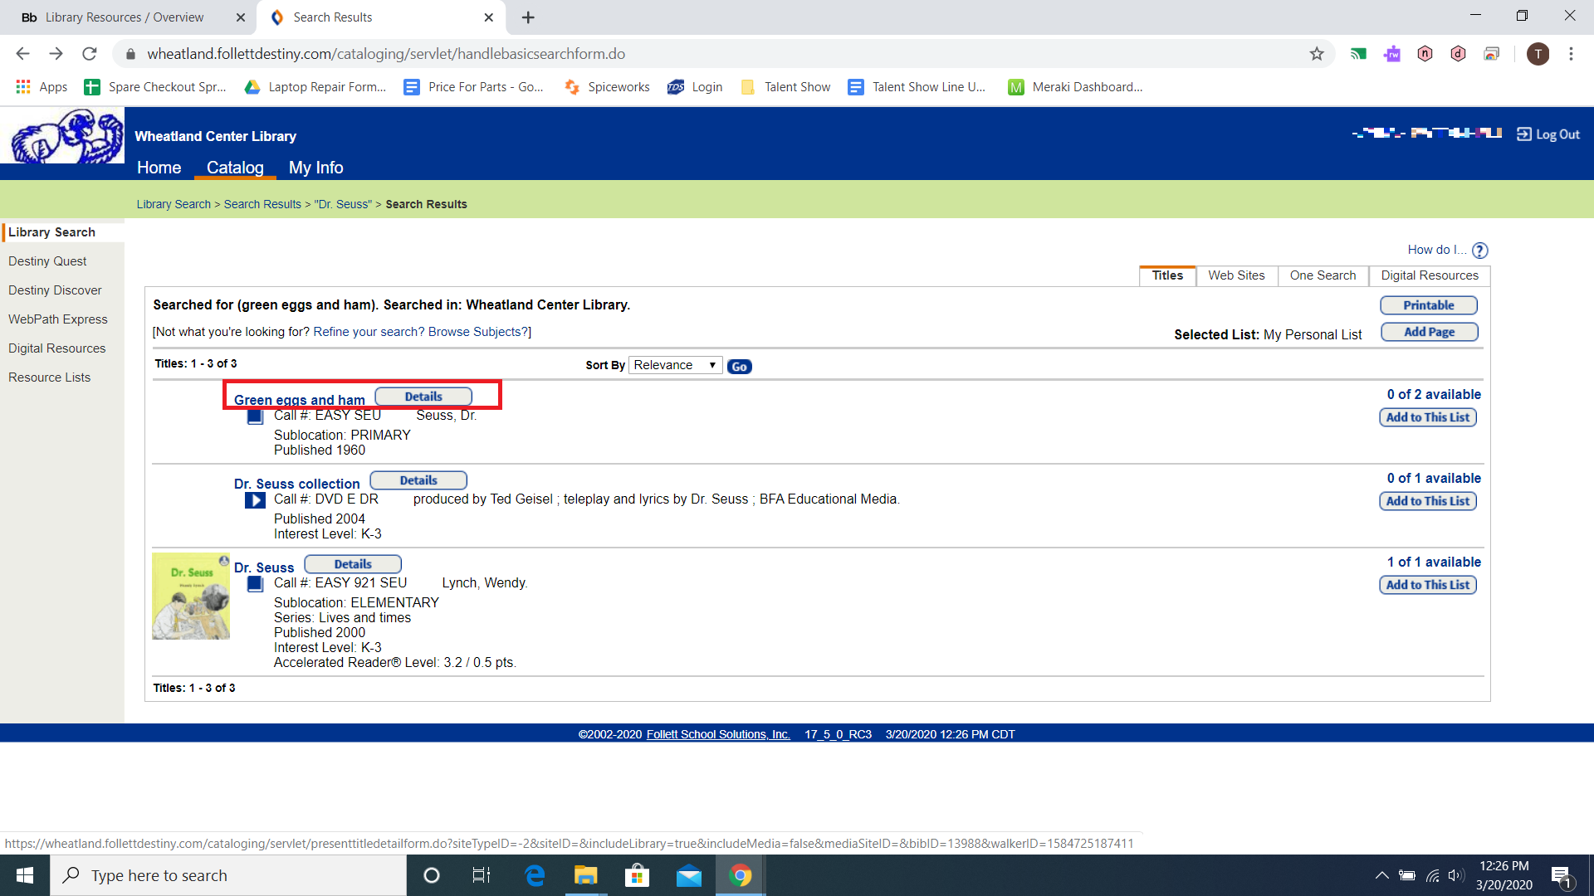1594x896 pixels.
Task: Click the How do I help icon
Action: click(x=1479, y=250)
